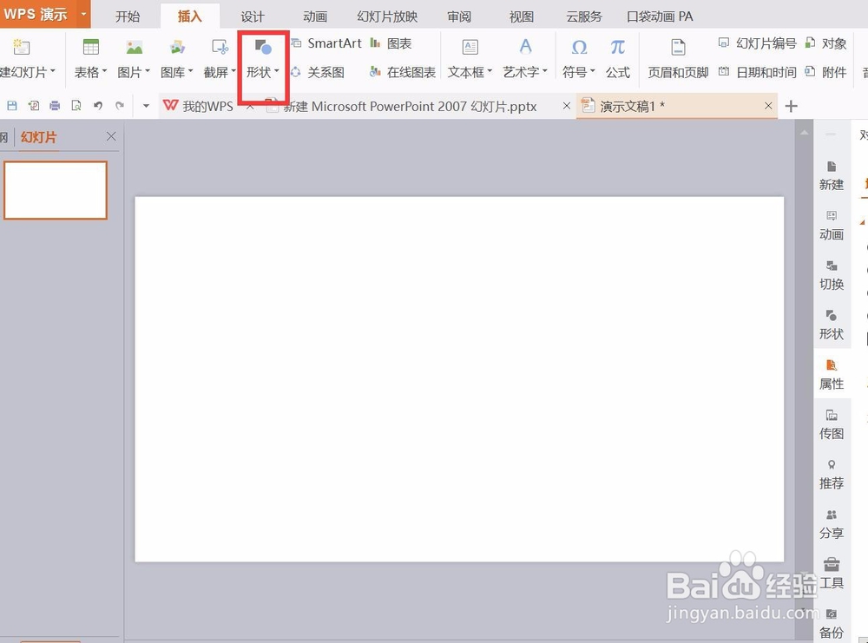Open 工具 tools in the right sidebar
The image size is (868, 643).
point(832,574)
